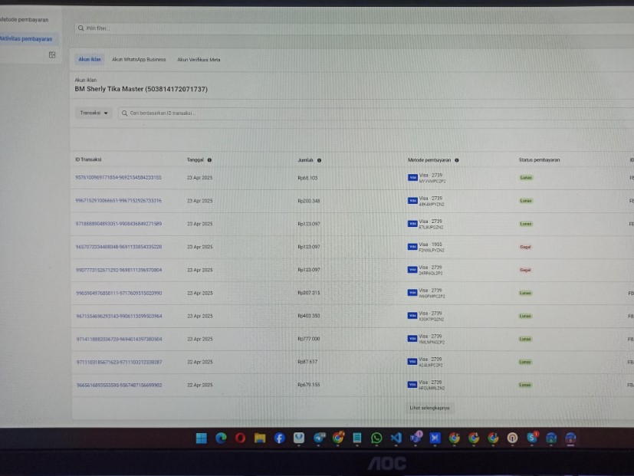Expand the Transaksi dropdown
Screen dimensions: 634x476
[94, 113]
